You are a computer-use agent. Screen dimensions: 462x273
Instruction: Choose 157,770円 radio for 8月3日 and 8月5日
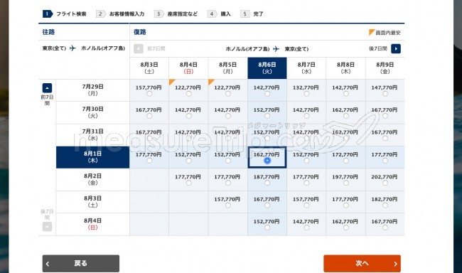tap(228, 205)
